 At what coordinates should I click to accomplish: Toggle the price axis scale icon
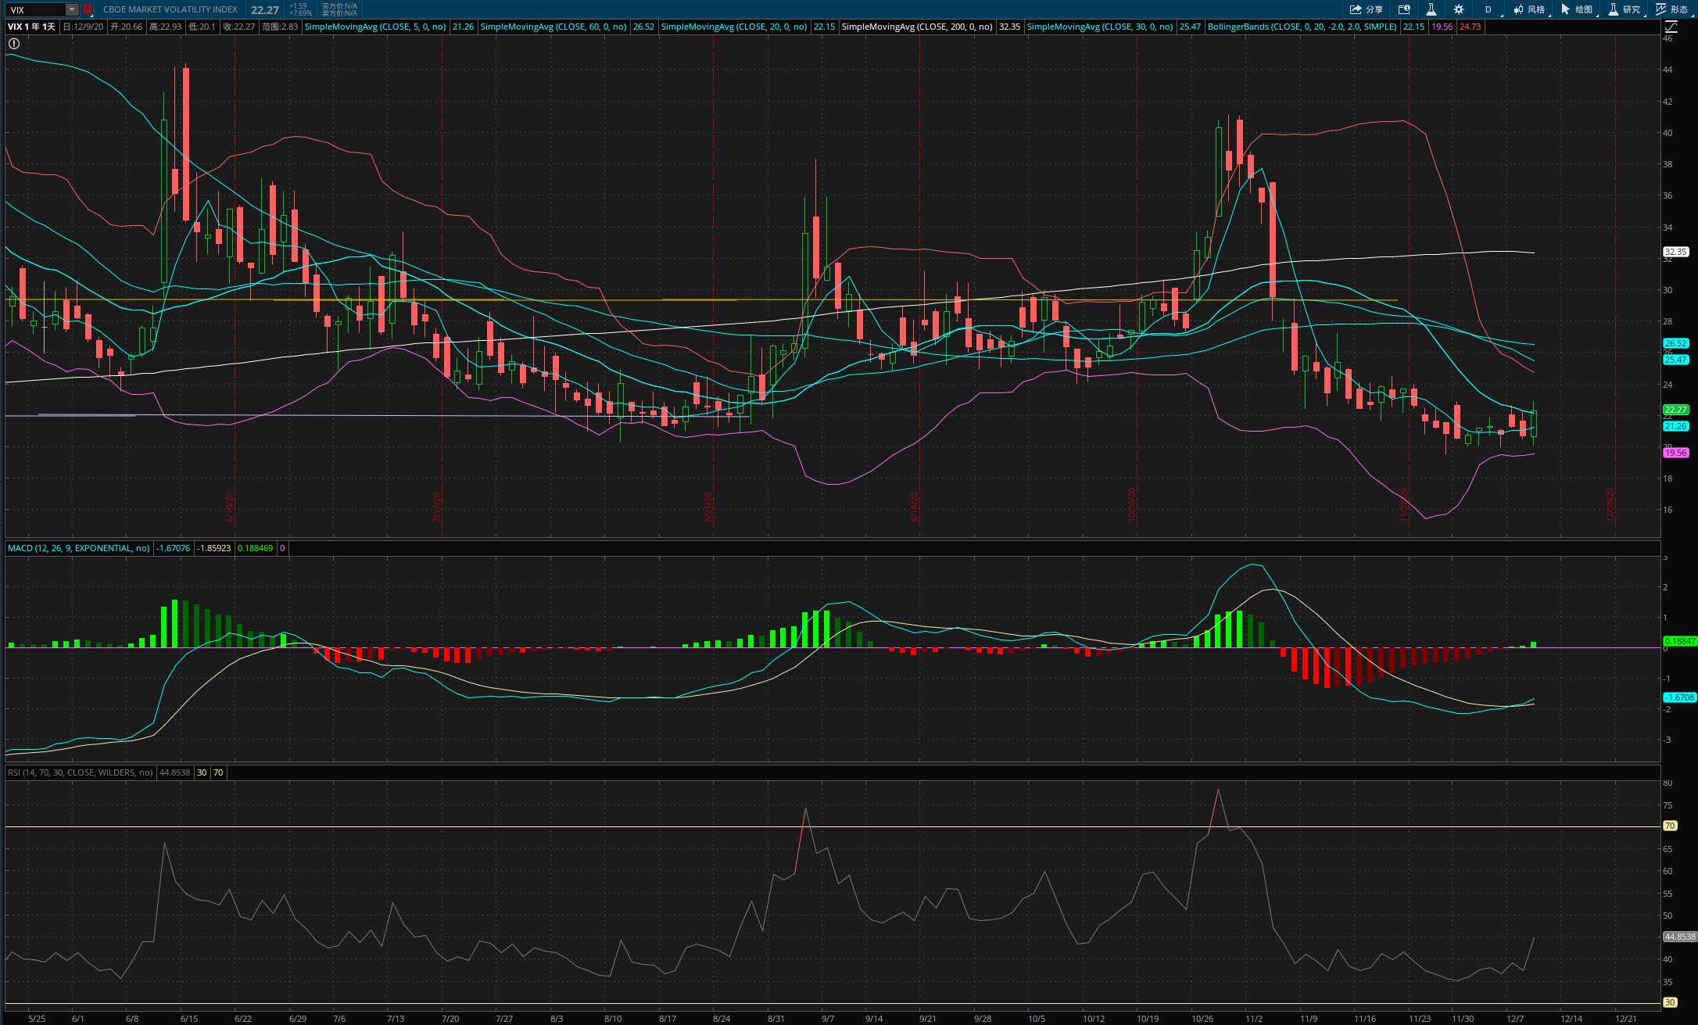point(1671,27)
